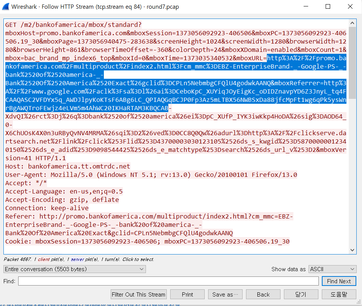The width and height of the screenshot is (362, 306).
Task: Click the Packet 4687 status text
Action: click(x=79, y=259)
